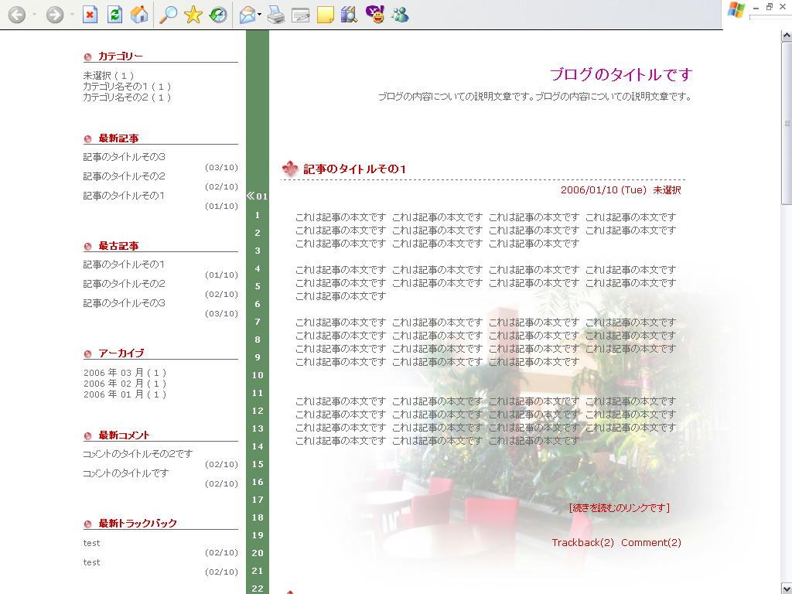
Task: Open the Mail envelope icon
Action: coord(247,15)
